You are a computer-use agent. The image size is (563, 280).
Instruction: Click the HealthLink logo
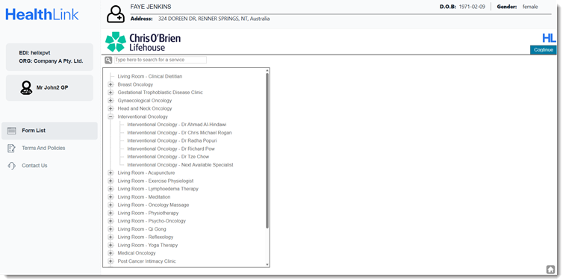(x=42, y=14)
